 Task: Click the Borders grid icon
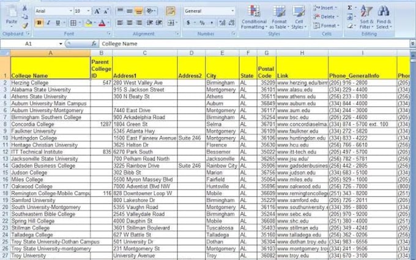click(x=73, y=23)
